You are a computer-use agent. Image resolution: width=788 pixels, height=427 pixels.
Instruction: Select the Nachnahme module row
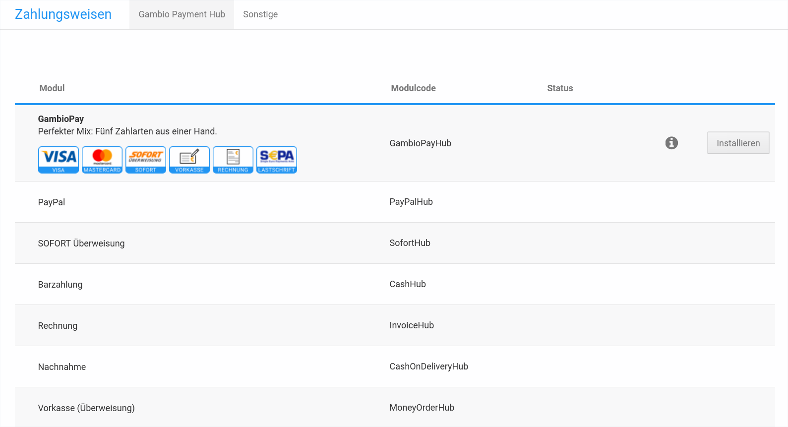coord(62,367)
